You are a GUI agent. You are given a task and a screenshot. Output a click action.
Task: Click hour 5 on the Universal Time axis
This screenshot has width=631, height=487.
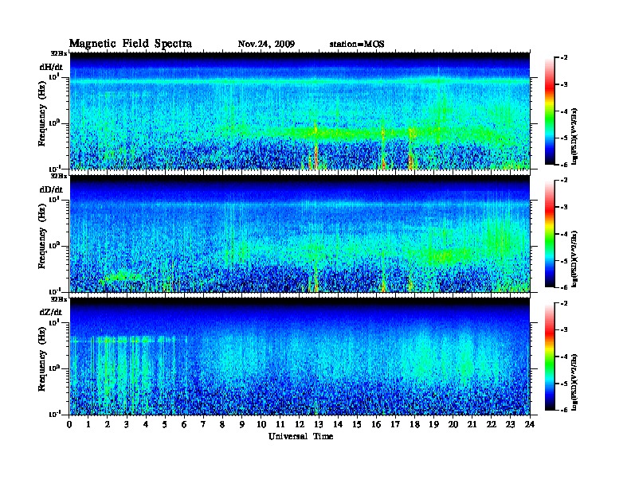click(x=165, y=424)
